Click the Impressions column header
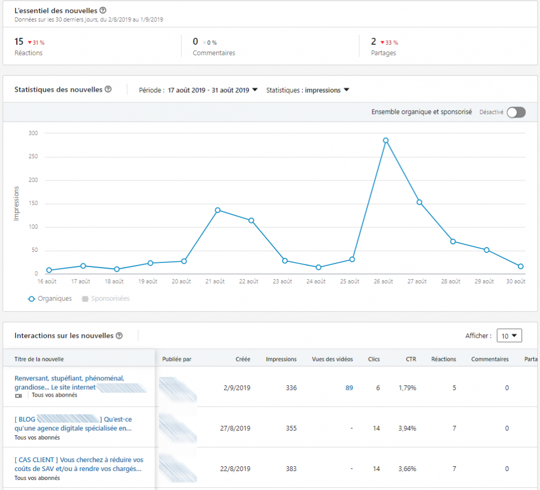540x490 pixels. [x=281, y=359]
